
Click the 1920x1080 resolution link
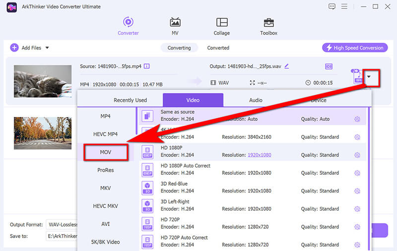259,155
